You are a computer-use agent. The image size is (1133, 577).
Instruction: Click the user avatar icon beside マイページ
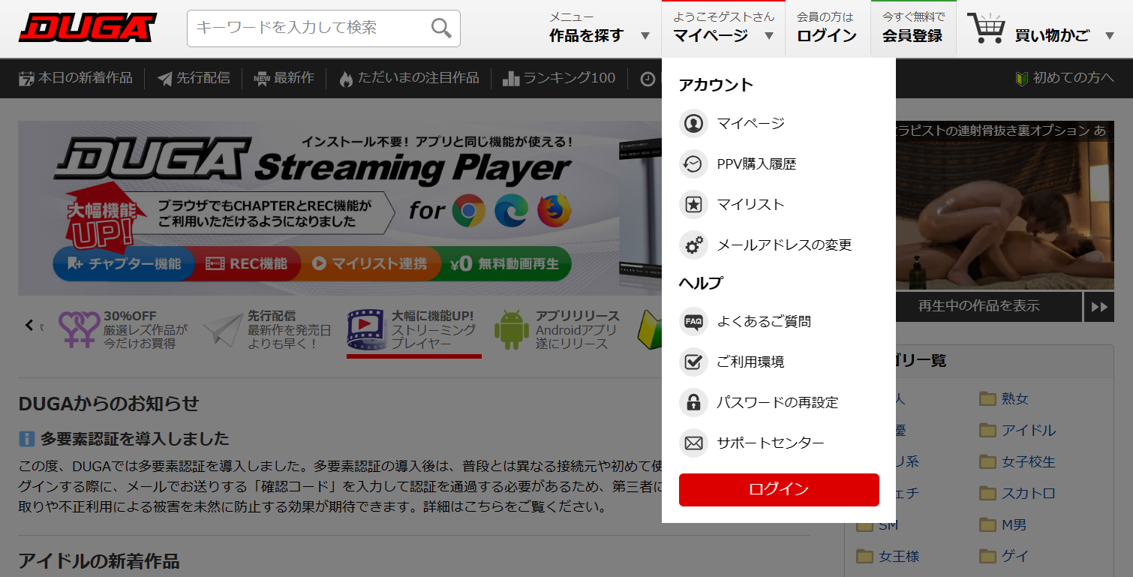(693, 123)
